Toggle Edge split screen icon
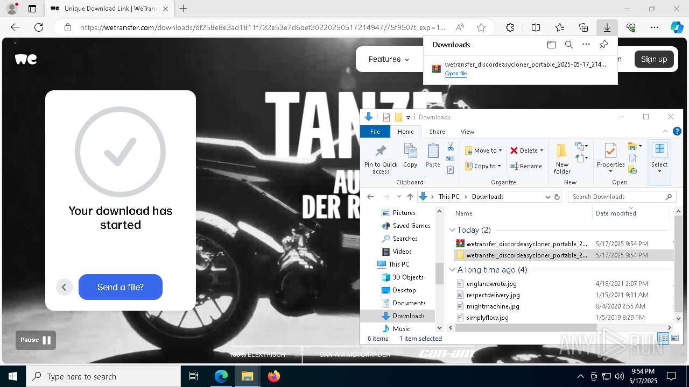The image size is (689, 387). point(536,27)
